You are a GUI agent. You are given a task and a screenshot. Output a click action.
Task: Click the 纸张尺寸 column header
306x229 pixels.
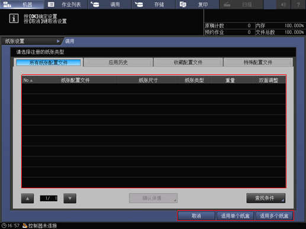tap(148, 80)
